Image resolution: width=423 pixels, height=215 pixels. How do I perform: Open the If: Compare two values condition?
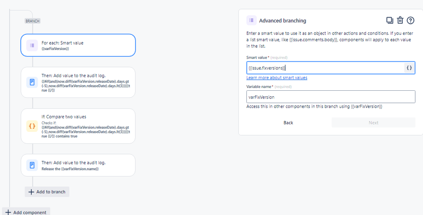78,126
